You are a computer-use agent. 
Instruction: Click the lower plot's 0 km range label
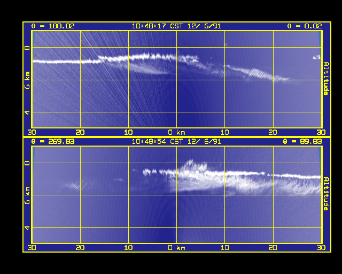click(x=177, y=248)
